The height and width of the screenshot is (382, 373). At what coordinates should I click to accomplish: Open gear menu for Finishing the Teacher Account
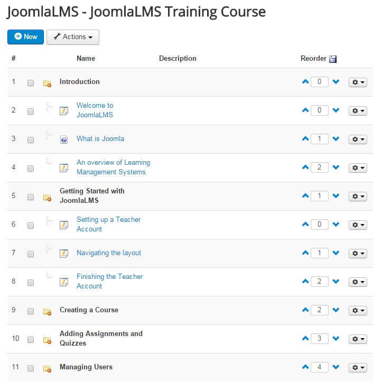click(x=358, y=282)
